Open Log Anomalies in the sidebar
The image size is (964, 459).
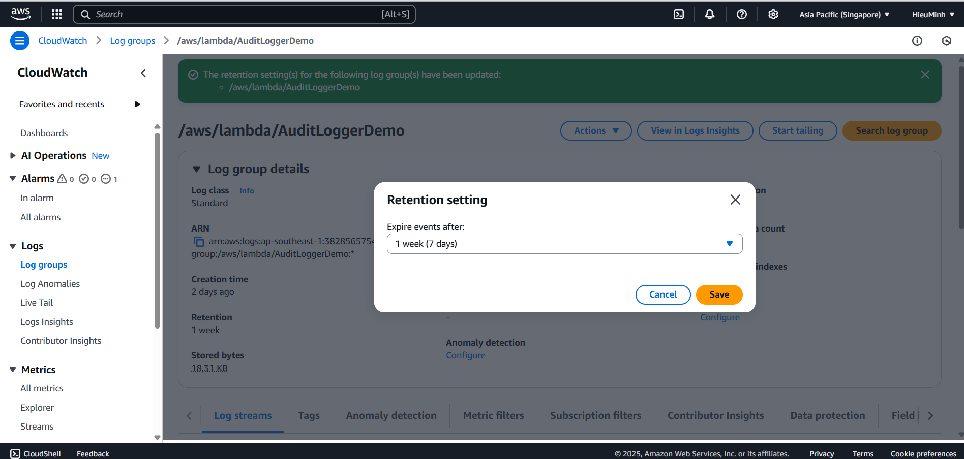pos(50,284)
